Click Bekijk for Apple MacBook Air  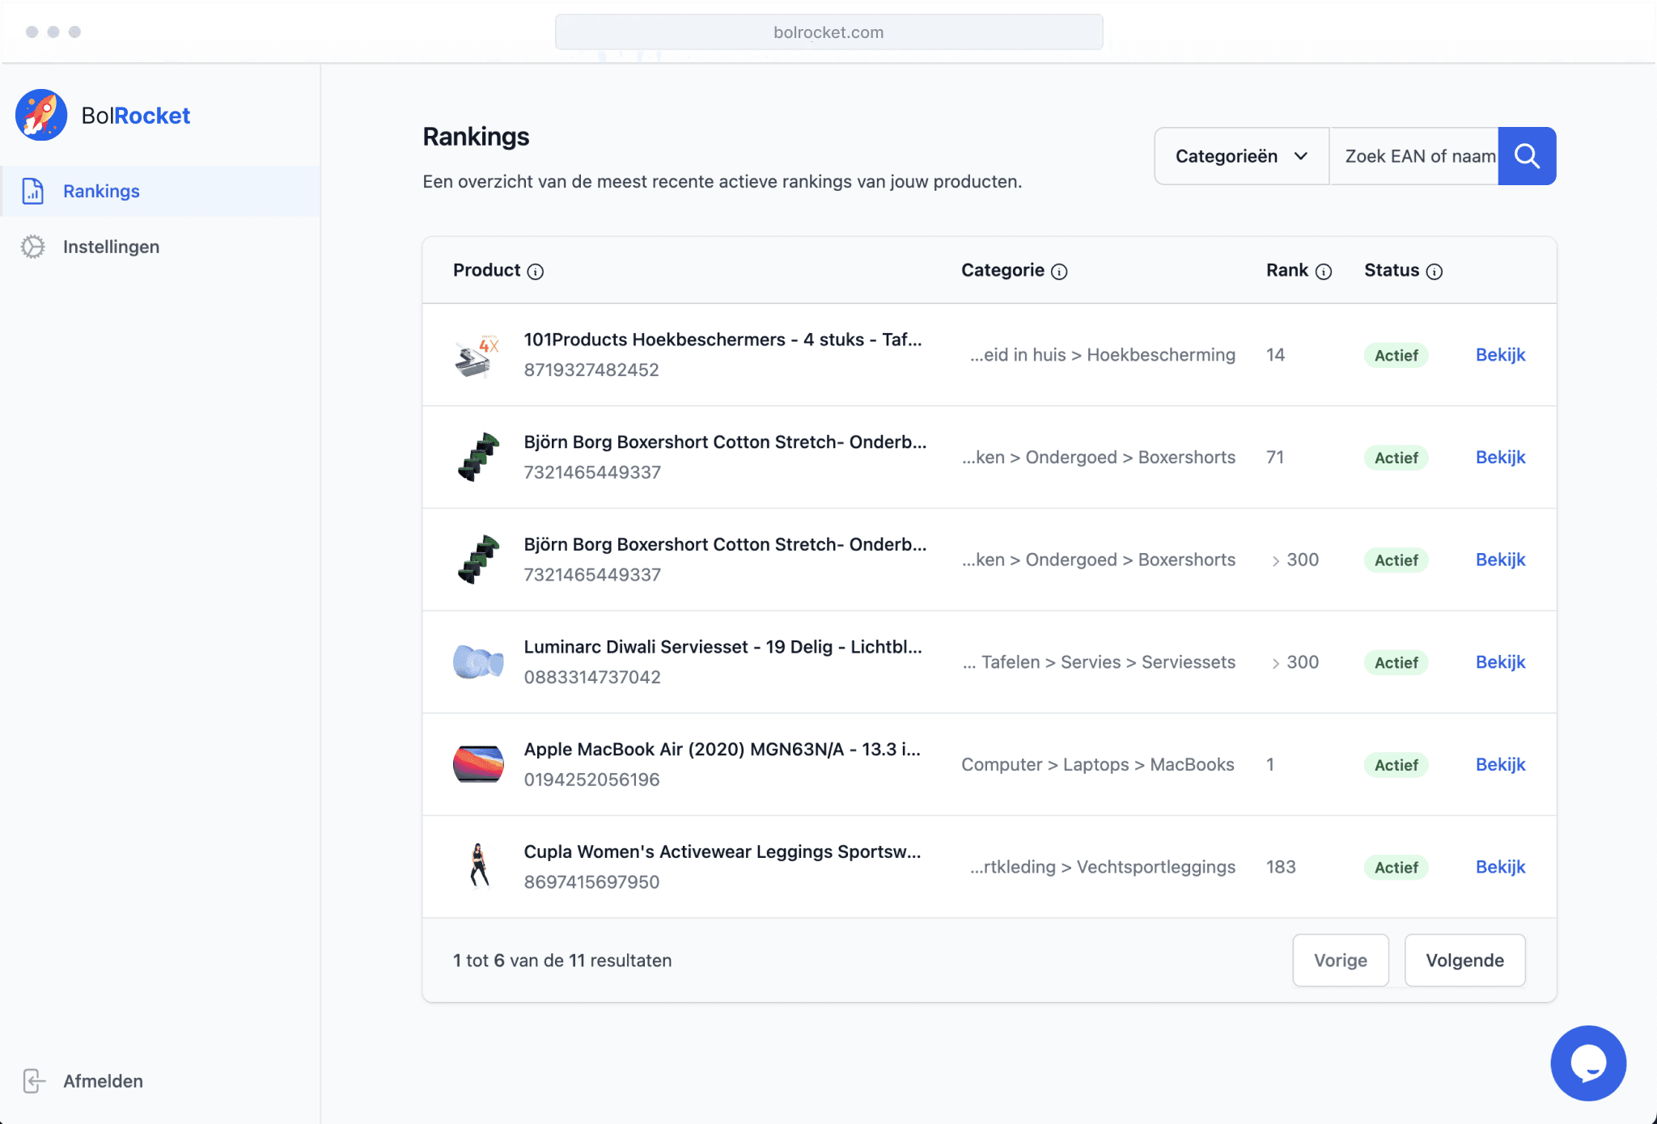pyautogui.click(x=1500, y=764)
